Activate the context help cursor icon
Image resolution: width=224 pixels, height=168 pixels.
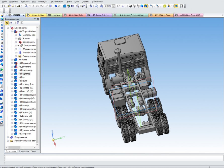click(x=83, y=6)
